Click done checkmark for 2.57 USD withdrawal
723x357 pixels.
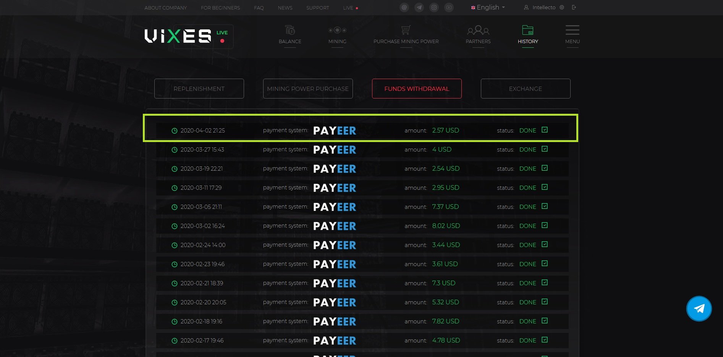[545, 130]
